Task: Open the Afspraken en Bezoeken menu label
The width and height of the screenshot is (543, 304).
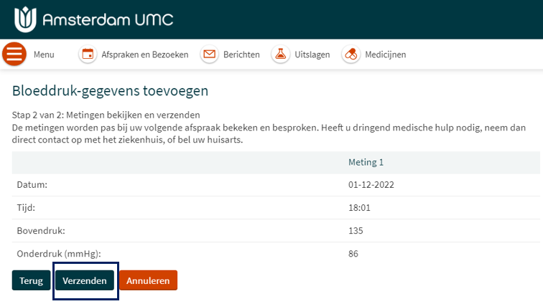Action: click(x=144, y=54)
